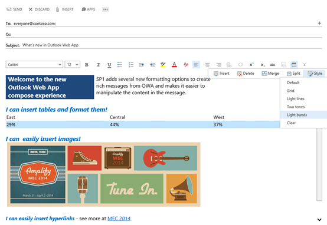Click the insert table icon
The image size is (327, 225).
point(294,65)
